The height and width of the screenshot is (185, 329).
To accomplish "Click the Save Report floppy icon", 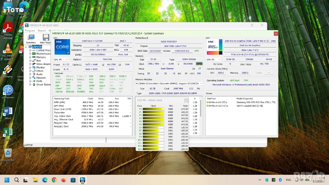I will click(46, 38).
